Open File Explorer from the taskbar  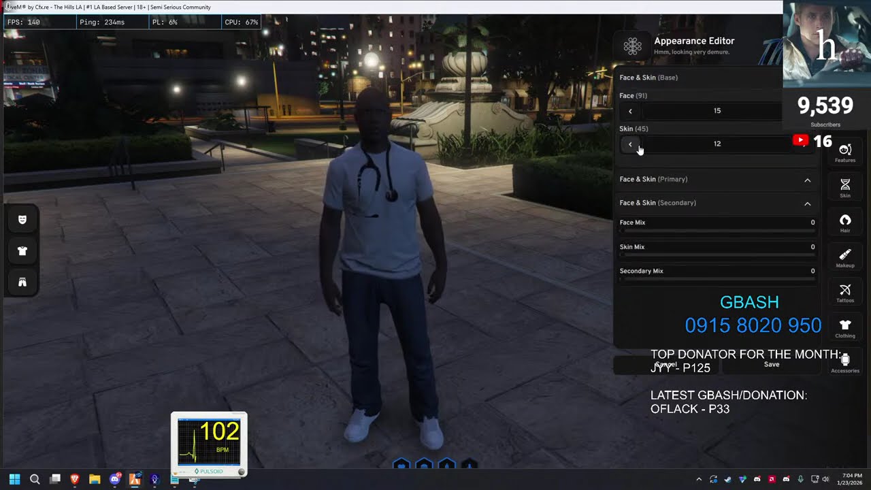click(95, 479)
